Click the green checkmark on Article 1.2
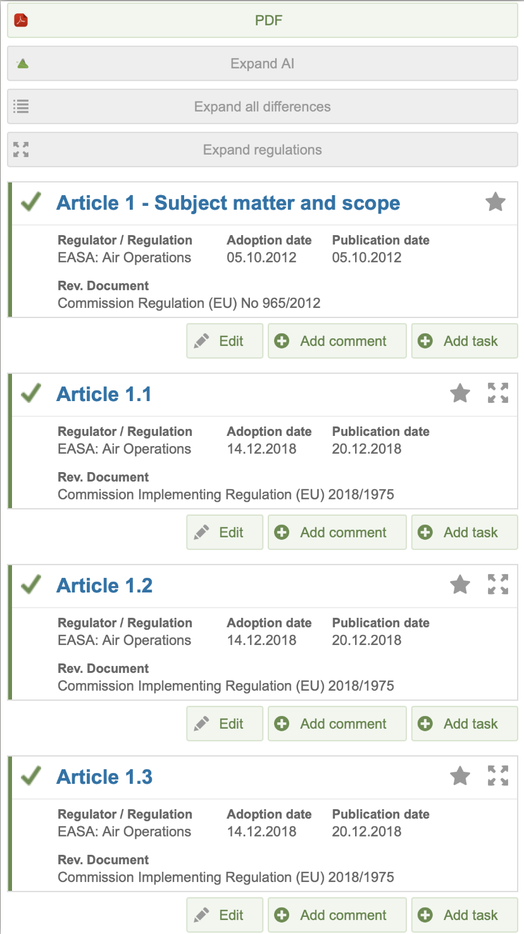 pyautogui.click(x=30, y=584)
